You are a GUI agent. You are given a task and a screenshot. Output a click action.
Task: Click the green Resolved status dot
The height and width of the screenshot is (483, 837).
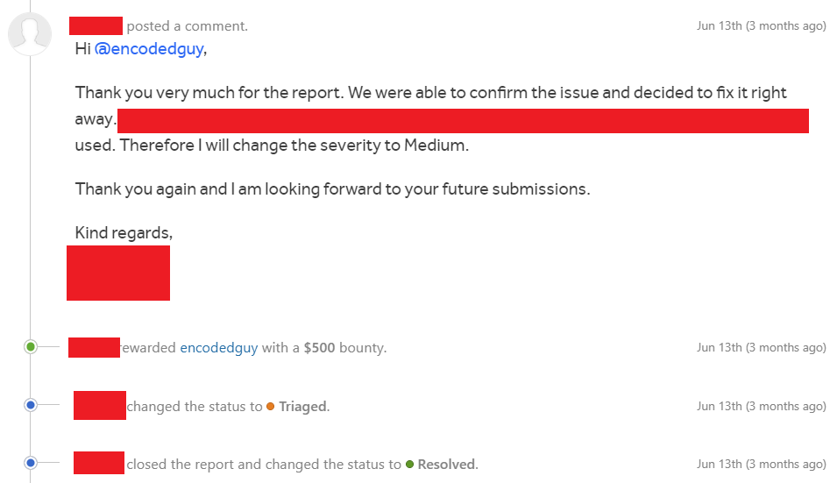[x=409, y=465]
